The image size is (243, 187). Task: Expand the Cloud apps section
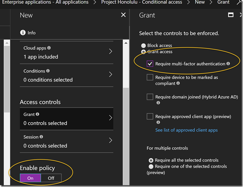pyautogui.click(x=110, y=52)
